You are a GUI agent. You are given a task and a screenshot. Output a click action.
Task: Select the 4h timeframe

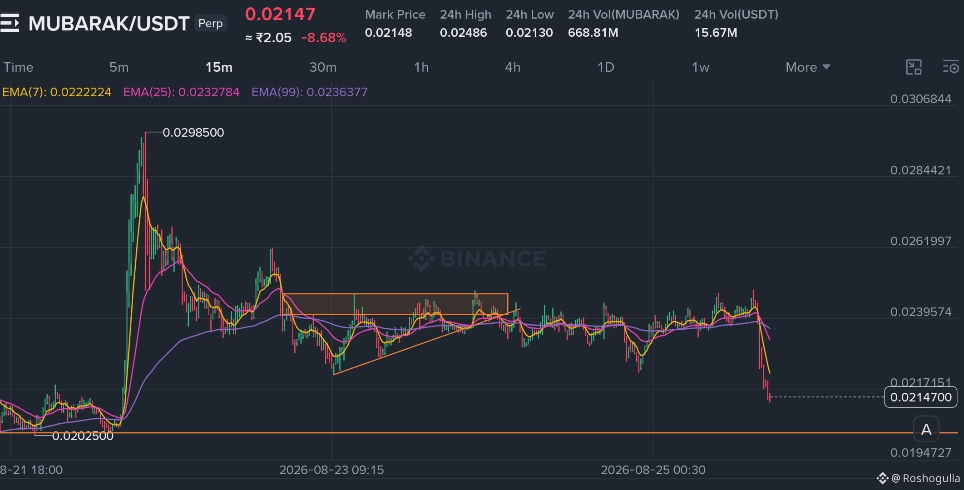(513, 67)
